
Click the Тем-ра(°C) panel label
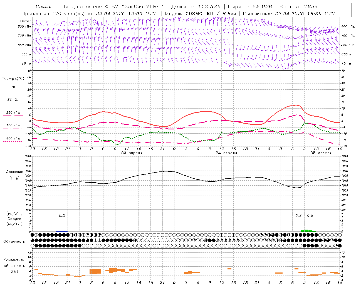coord(13,78)
